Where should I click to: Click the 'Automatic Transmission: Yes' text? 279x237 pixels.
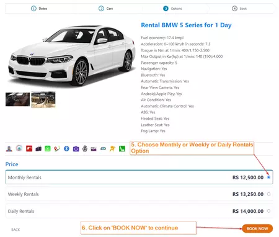[x=165, y=81]
